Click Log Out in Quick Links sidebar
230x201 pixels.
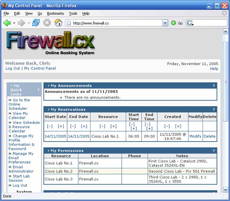(20, 185)
